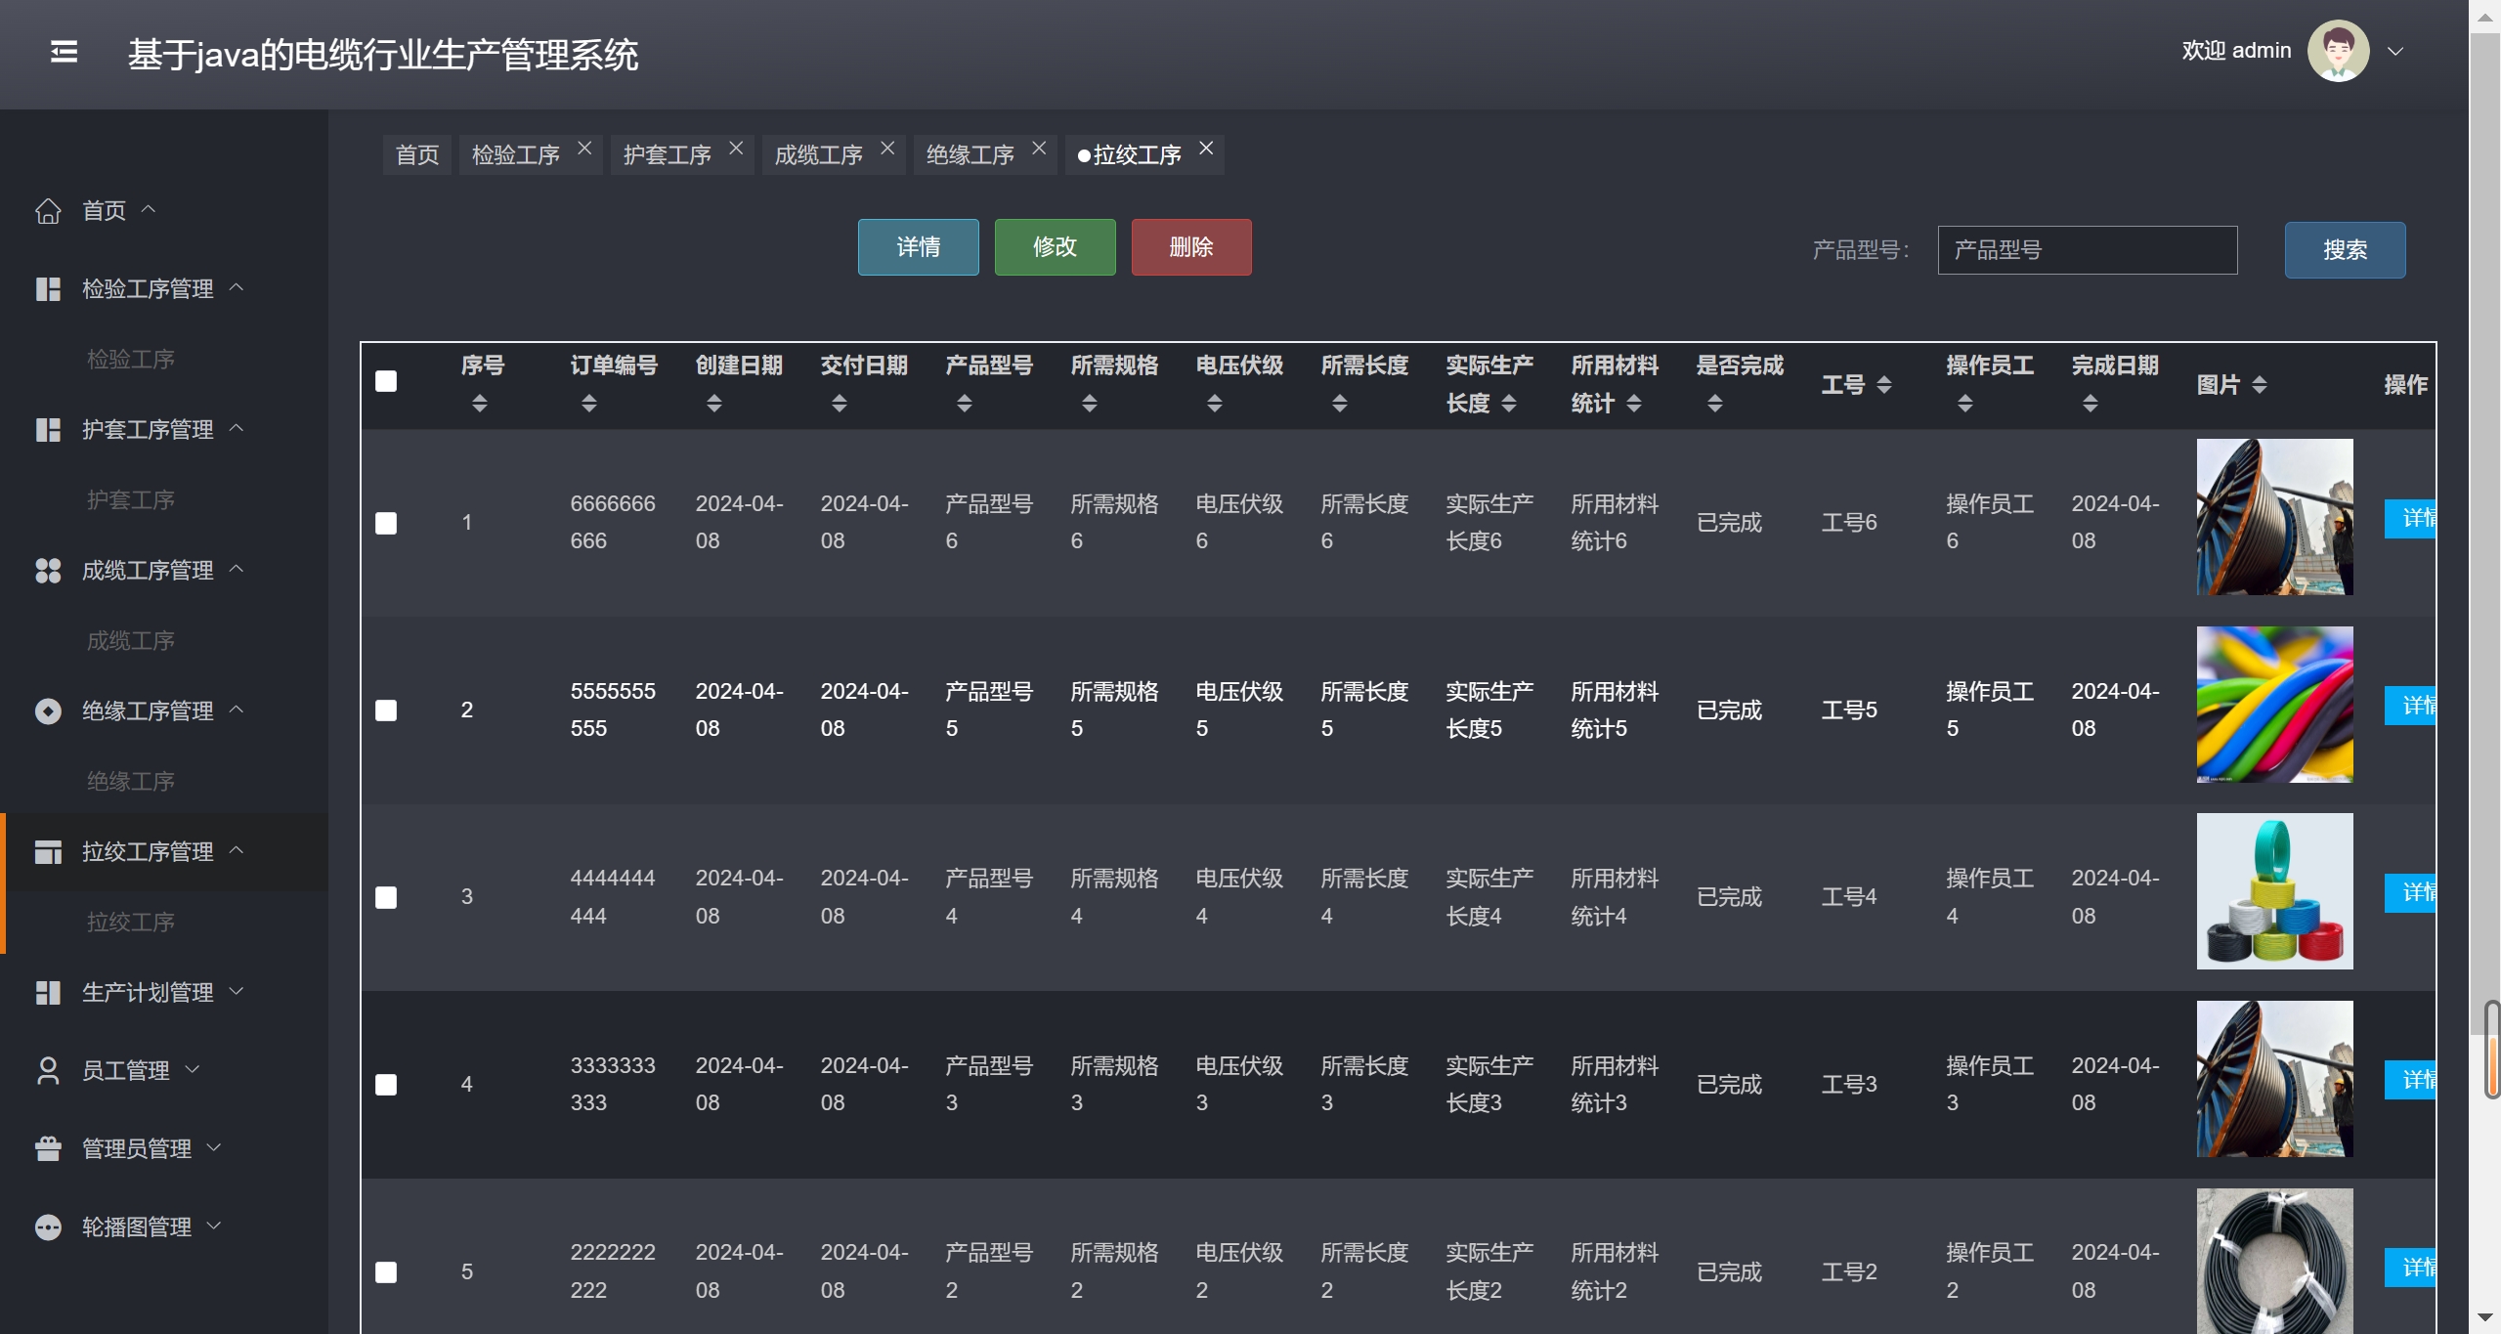Close the 检验工序 tab
This screenshot has height=1334, width=2501.
point(584,148)
